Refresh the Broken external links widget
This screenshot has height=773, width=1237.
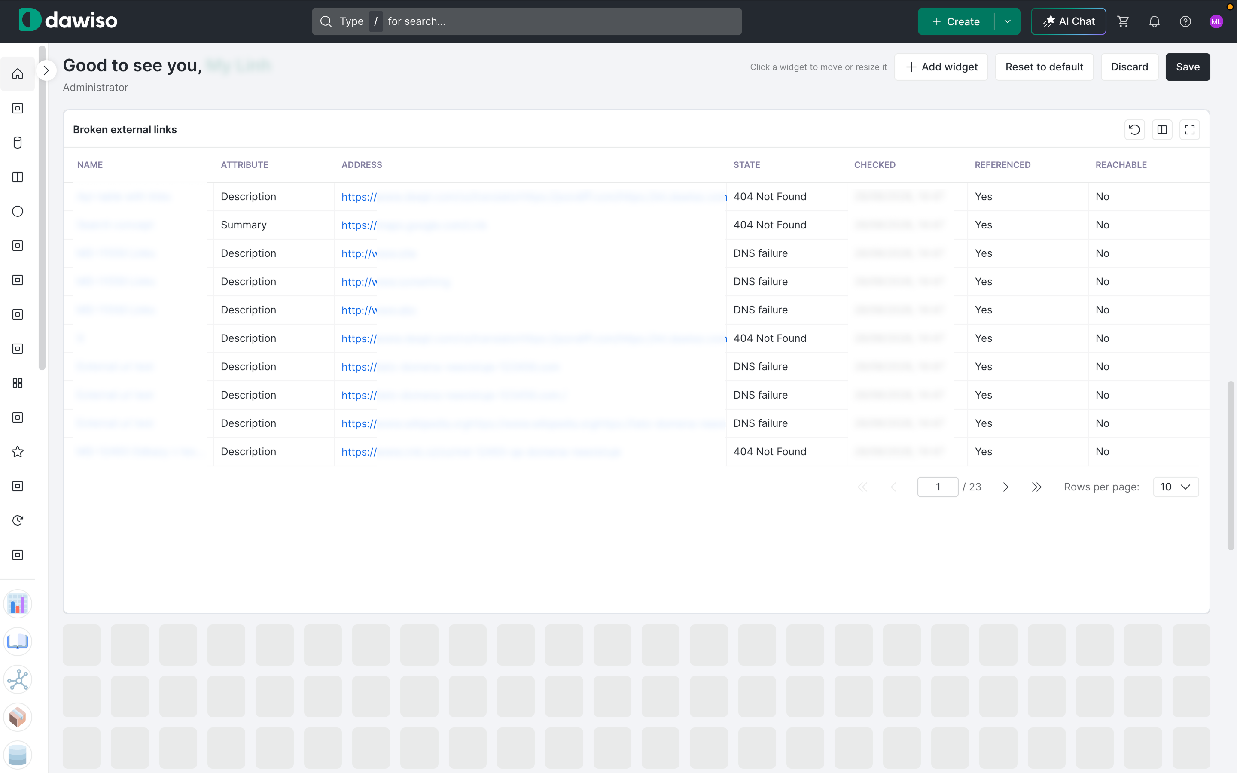coord(1134,130)
